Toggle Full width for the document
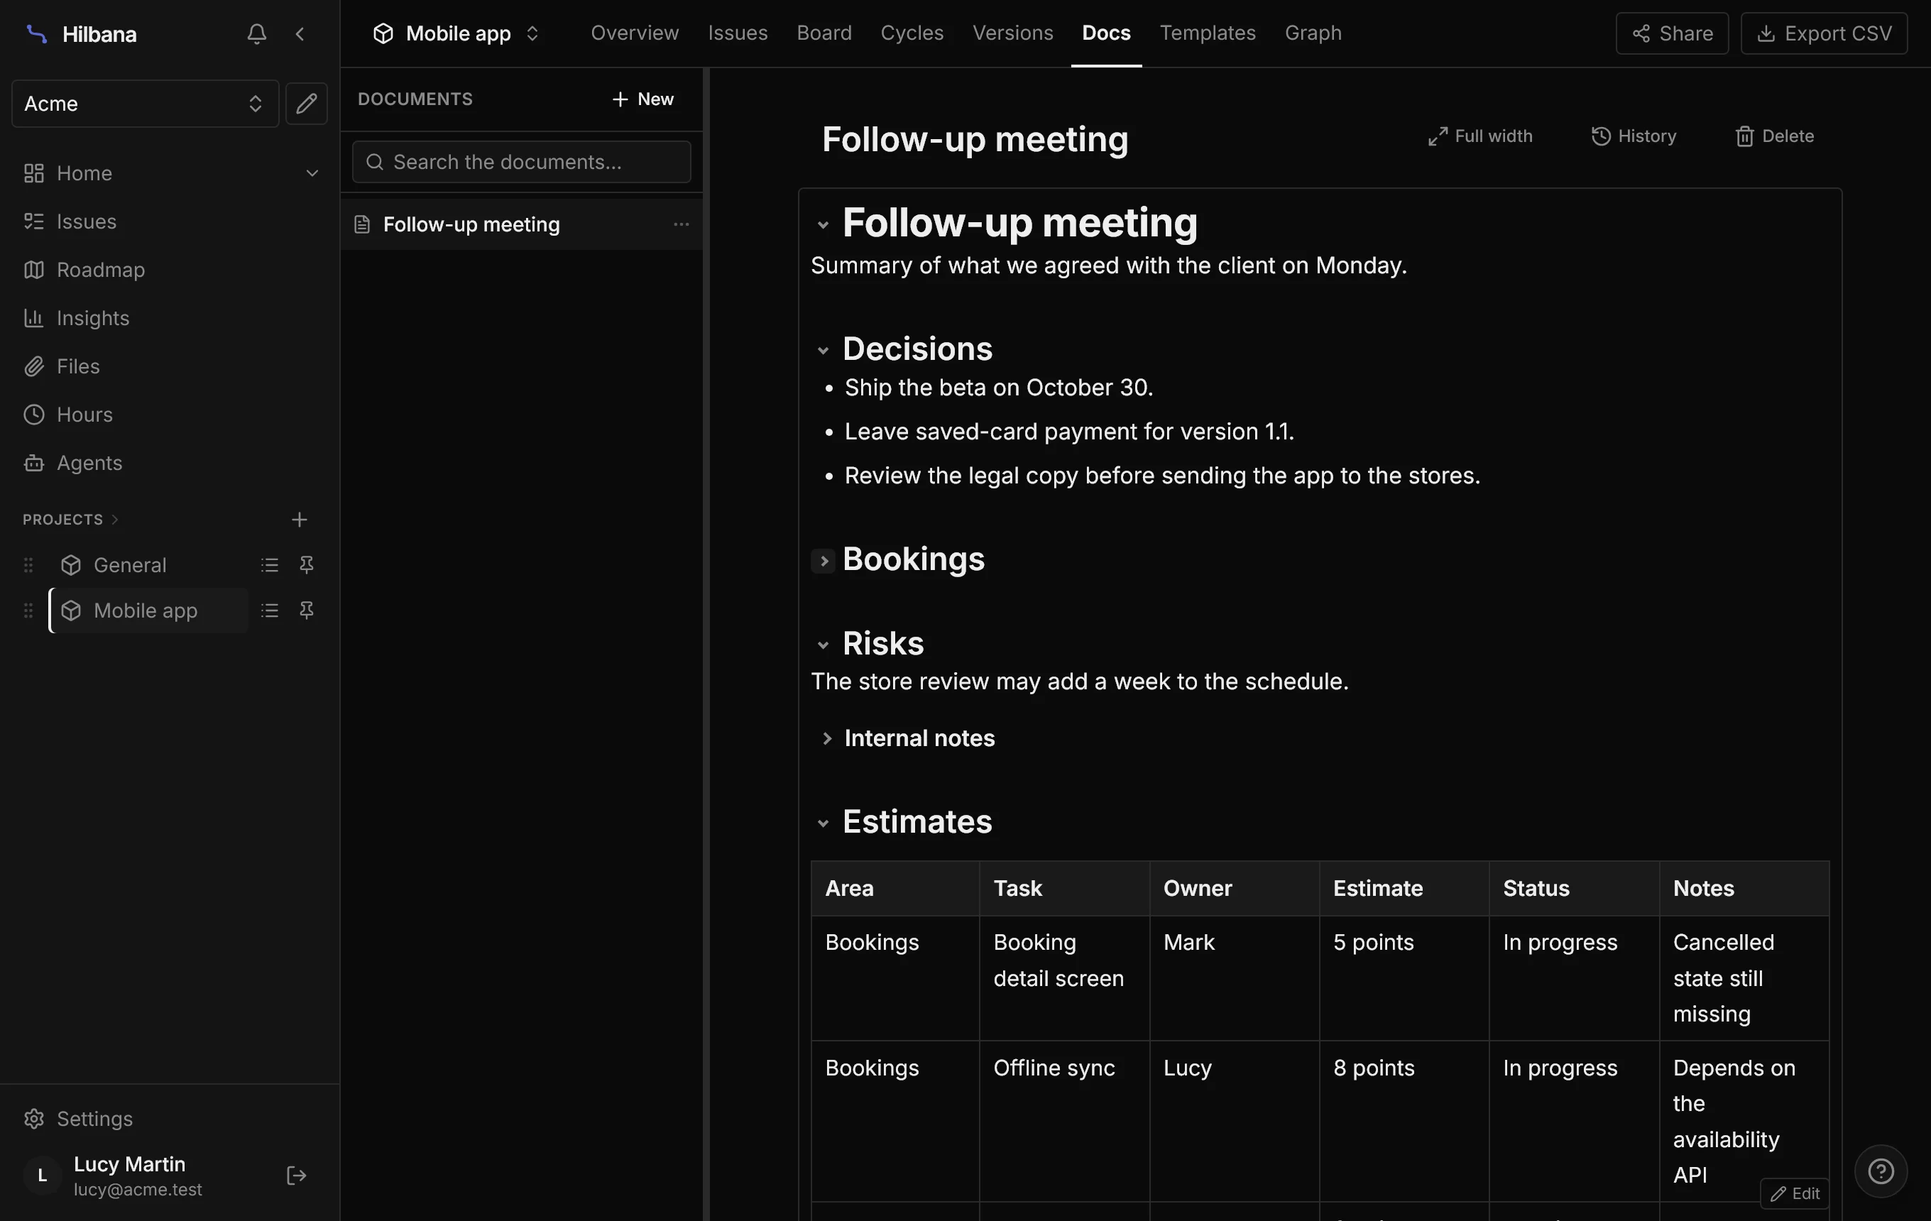This screenshot has height=1221, width=1931. (x=1480, y=136)
